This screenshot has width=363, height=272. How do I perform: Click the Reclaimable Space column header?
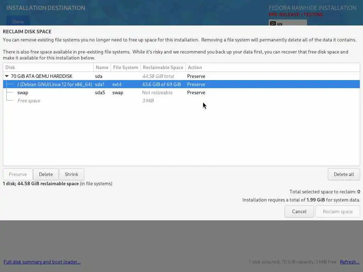(x=163, y=67)
